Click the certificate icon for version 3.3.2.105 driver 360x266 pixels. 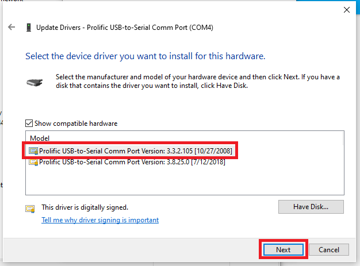(x=34, y=151)
